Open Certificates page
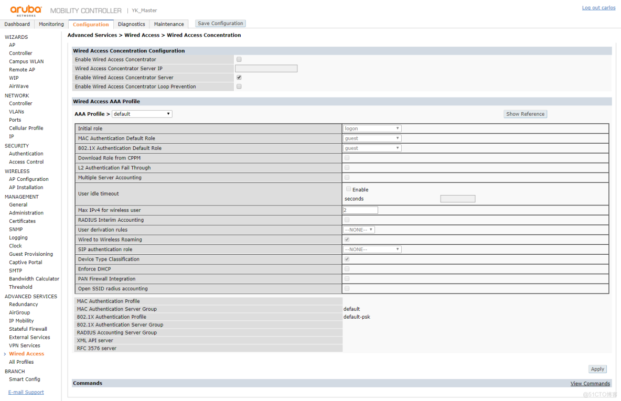Image resolution: width=621 pixels, height=401 pixels. click(x=23, y=221)
